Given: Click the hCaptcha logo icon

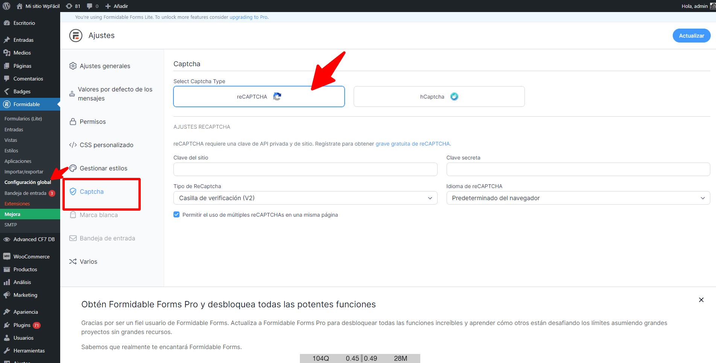Looking at the screenshot, I should (x=455, y=97).
